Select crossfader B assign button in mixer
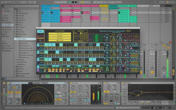Screen dimensions: 176x110 point(152,72)
